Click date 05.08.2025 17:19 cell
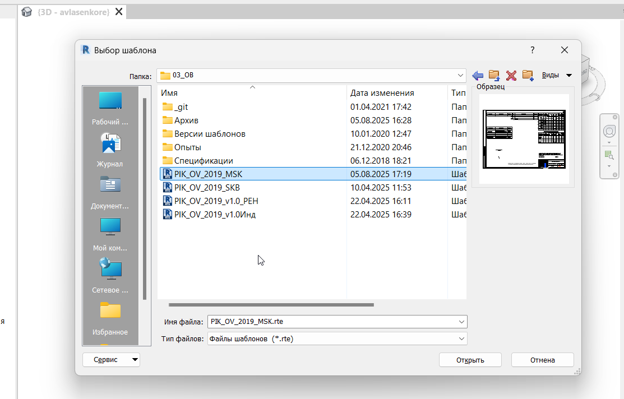 click(x=381, y=174)
